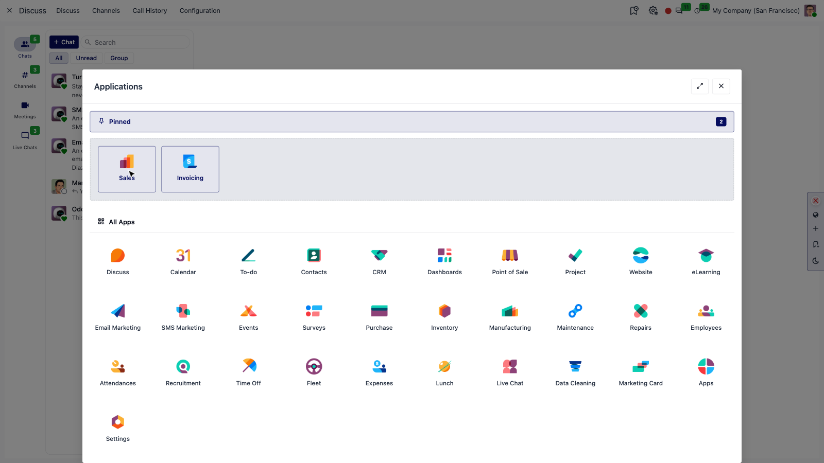Viewport: 824px width, 463px height.
Task: Launch the Repairs app
Action: [x=641, y=317]
